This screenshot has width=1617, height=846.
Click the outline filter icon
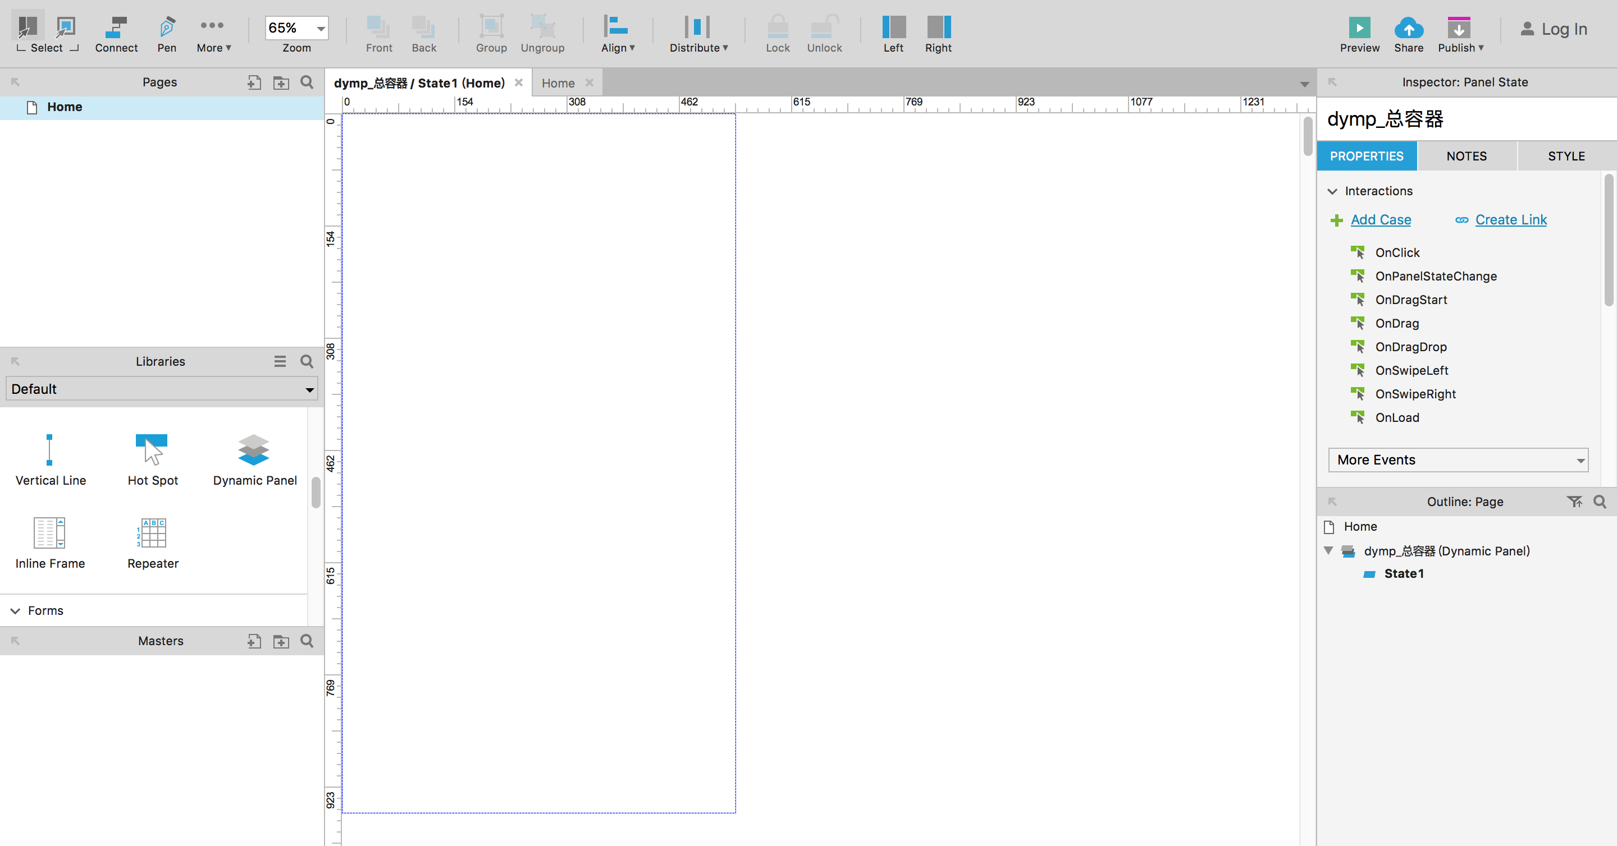(x=1574, y=502)
